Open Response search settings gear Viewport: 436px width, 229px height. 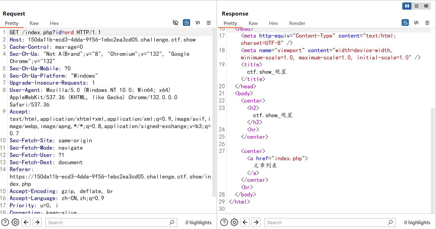pos(234,222)
